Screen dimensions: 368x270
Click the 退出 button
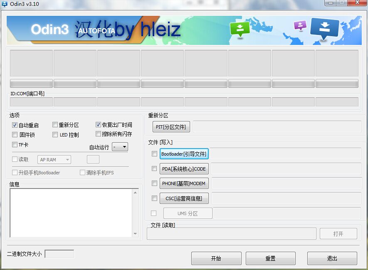pos(332,258)
